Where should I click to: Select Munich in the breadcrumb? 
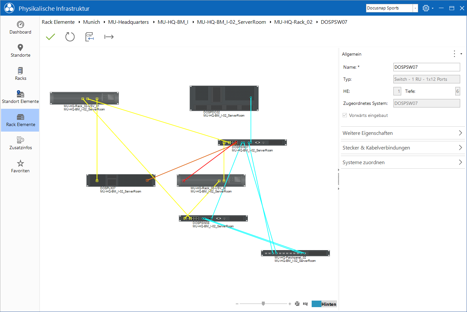pos(92,22)
